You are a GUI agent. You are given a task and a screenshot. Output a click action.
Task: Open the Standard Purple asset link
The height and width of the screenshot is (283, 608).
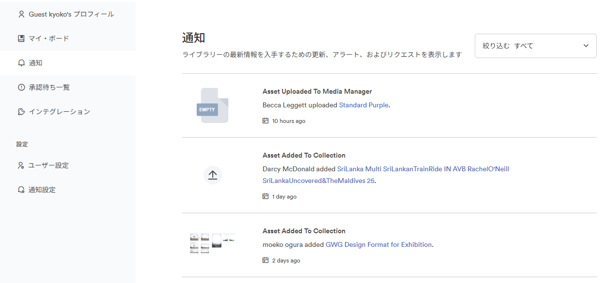pyautogui.click(x=364, y=105)
